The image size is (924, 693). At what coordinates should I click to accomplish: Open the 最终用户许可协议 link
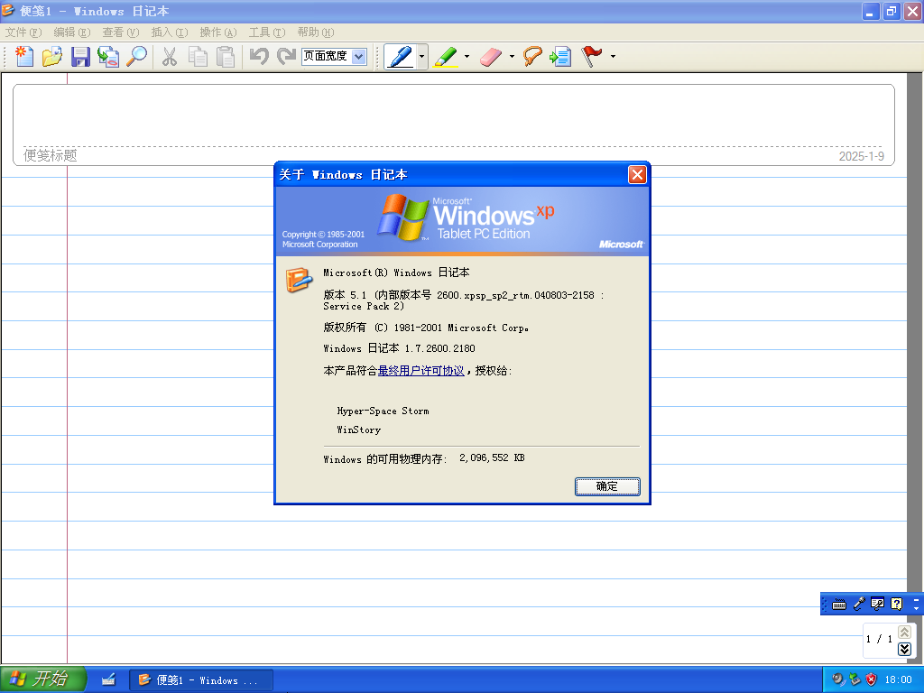click(x=420, y=371)
